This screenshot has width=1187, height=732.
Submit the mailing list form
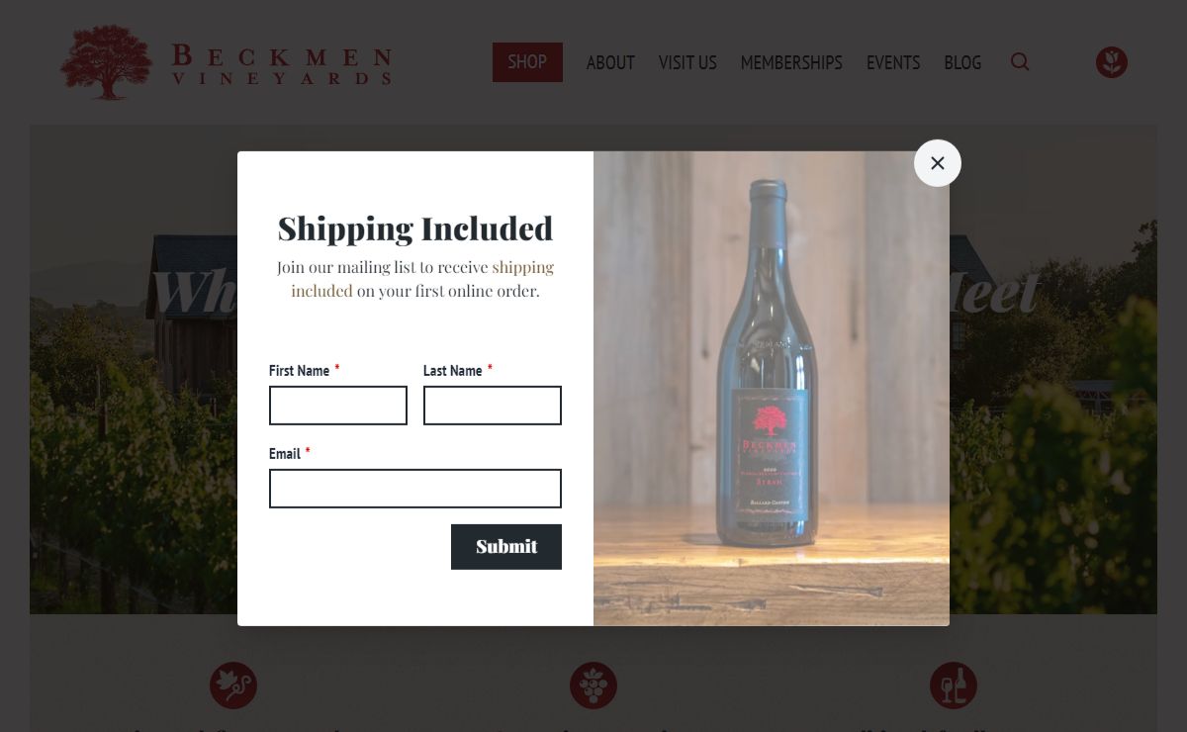click(506, 547)
